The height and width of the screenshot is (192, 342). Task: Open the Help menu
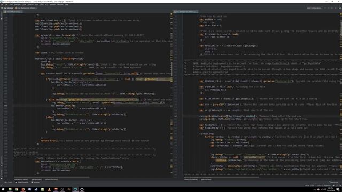click(66, 5)
